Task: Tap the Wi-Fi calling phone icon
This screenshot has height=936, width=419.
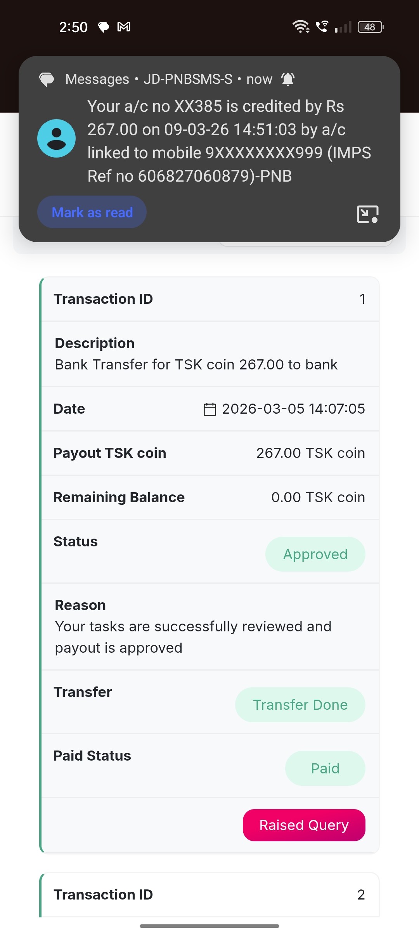Action: 322,27
